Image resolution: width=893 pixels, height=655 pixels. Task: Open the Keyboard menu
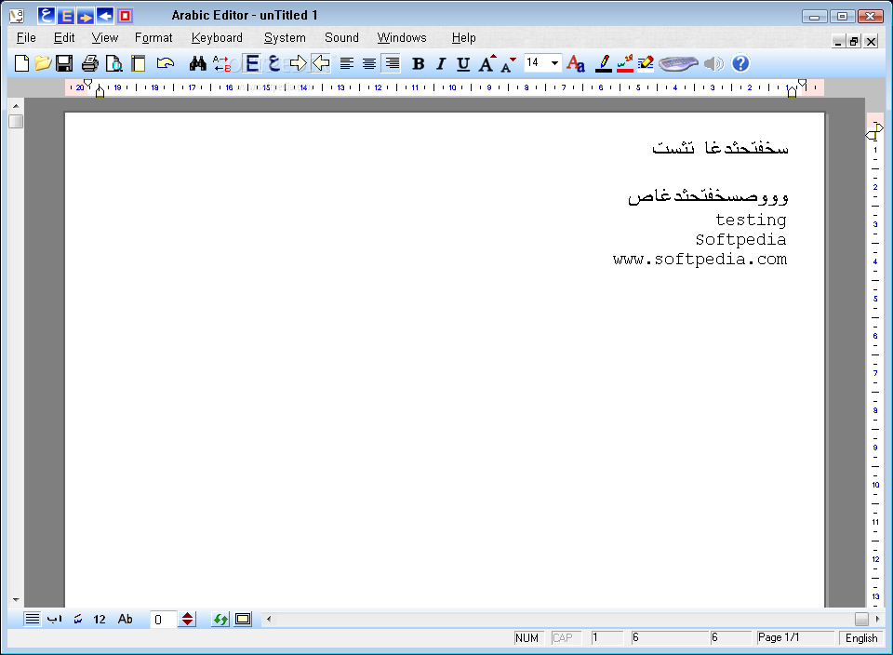(217, 37)
